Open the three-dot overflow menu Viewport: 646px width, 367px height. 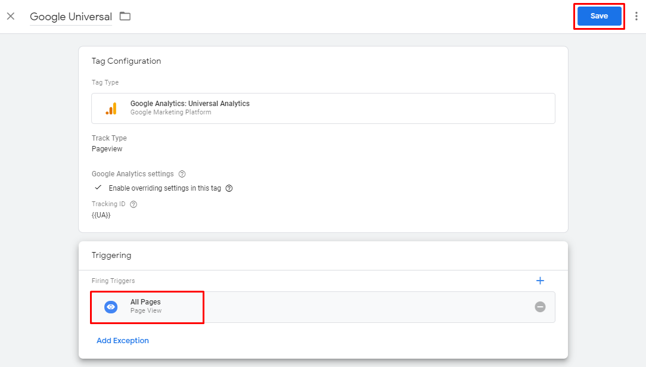pyautogui.click(x=636, y=16)
